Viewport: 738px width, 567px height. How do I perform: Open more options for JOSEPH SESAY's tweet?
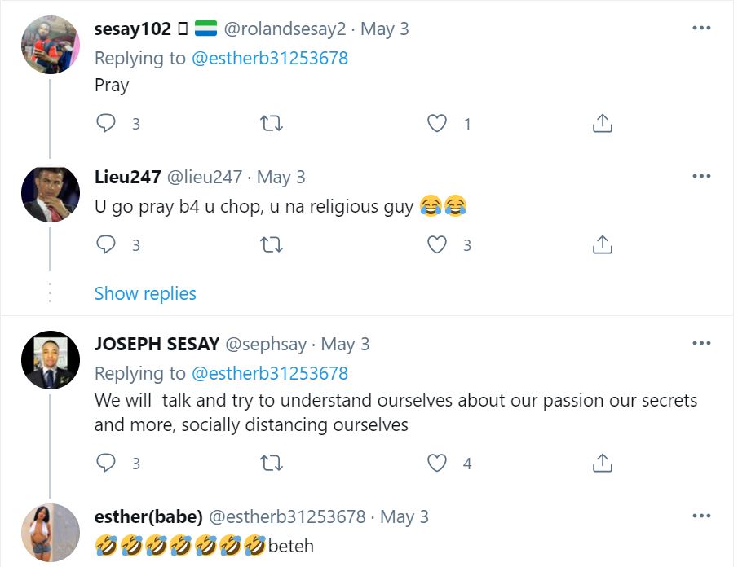click(701, 343)
